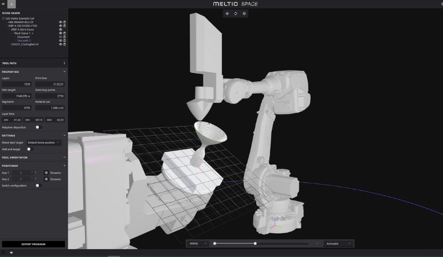
Task: Select Work frame 1 in scene graph
Action: tap(23, 33)
